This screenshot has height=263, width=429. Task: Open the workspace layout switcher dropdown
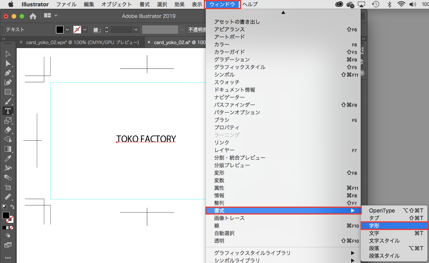tap(56, 16)
